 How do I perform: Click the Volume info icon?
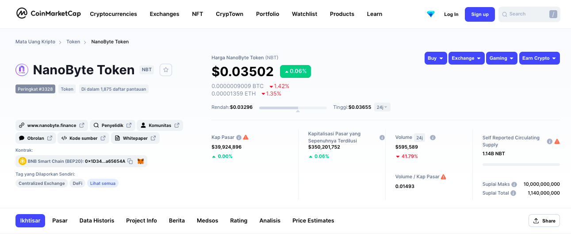point(433,138)
